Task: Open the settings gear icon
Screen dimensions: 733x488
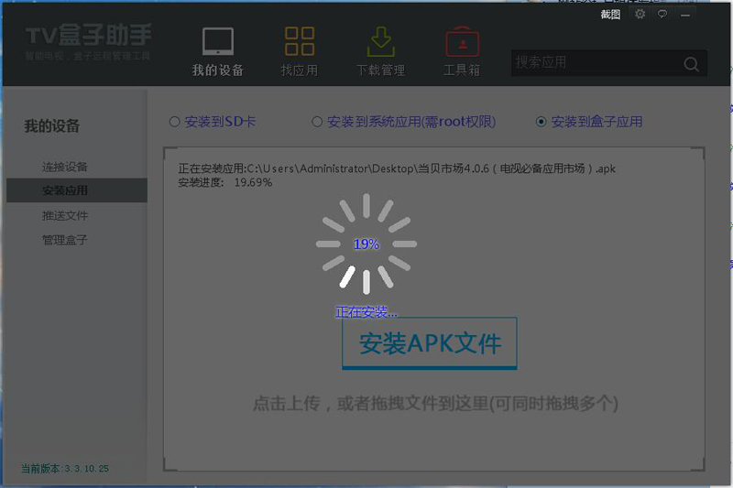Action: tap(640, 14)
